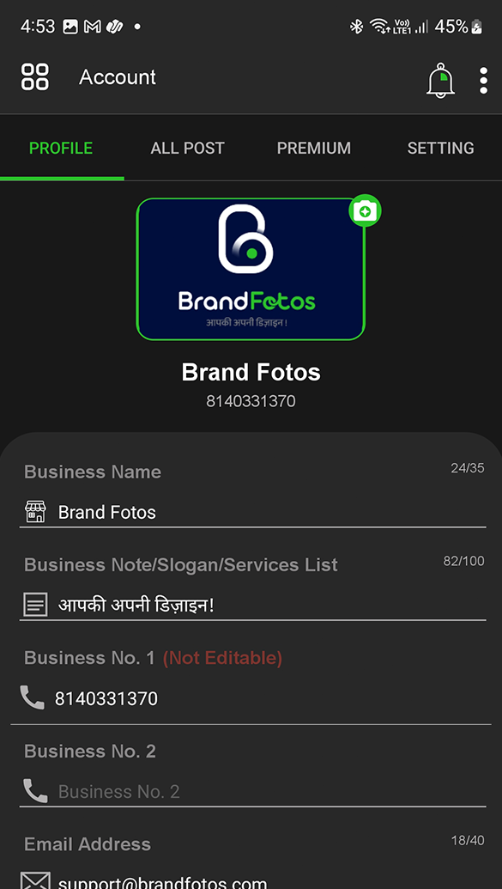Screen dimensions: 502x889
Task: Tap the Brand Fotos name heading
Action: 251,373
